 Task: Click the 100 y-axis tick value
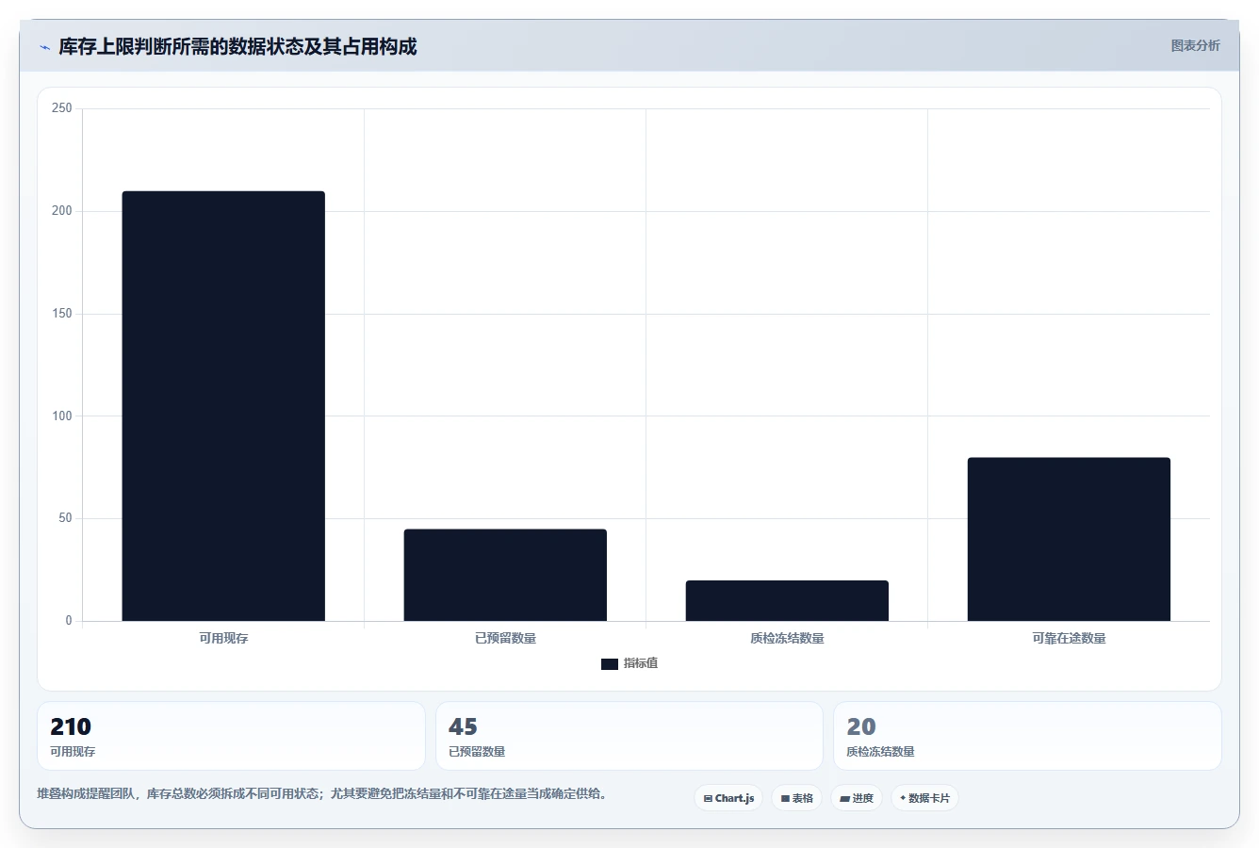pyautogui.click(x=62, y=416)
